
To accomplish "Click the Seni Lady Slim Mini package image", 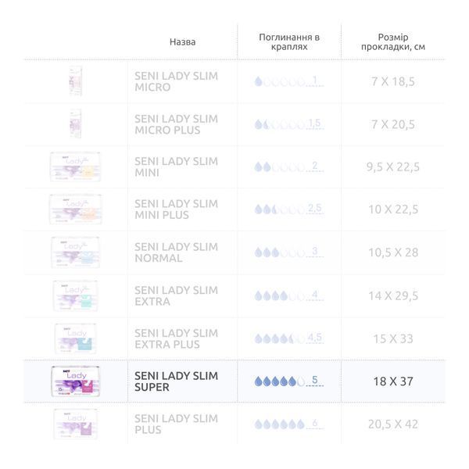I will point(75,166).
